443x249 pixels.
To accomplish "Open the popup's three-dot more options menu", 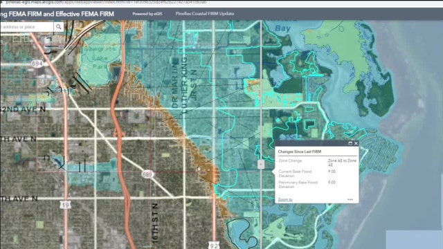I will coord(350,199).
